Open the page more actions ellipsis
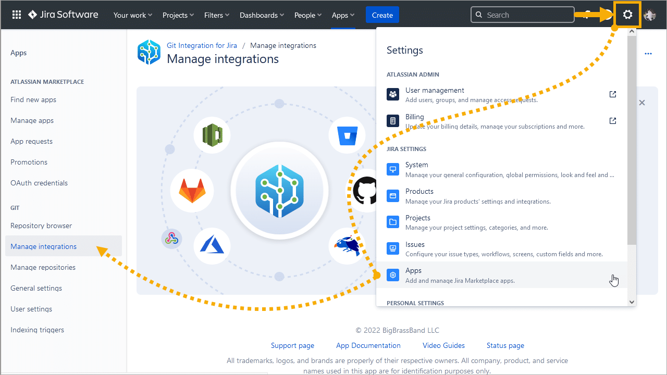Image resolution: width=667 pixels, height=375 pixels. (648, 54)
